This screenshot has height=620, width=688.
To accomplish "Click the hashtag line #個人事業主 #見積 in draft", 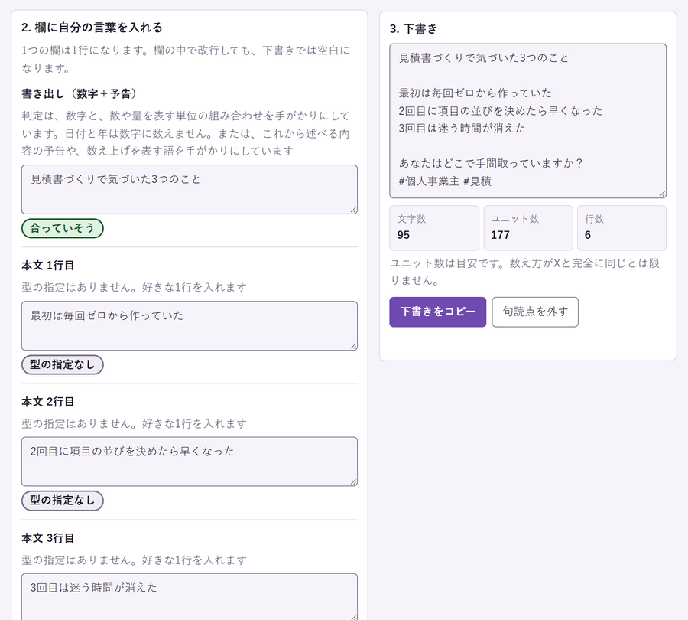I will [x=445, y=181].
